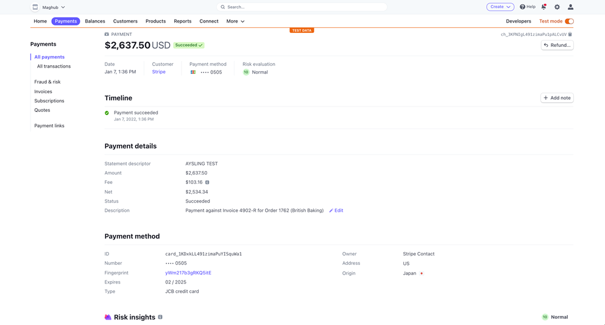Select Fraud & risk in sidebar
605x325 pixels.
click(48, 82)
